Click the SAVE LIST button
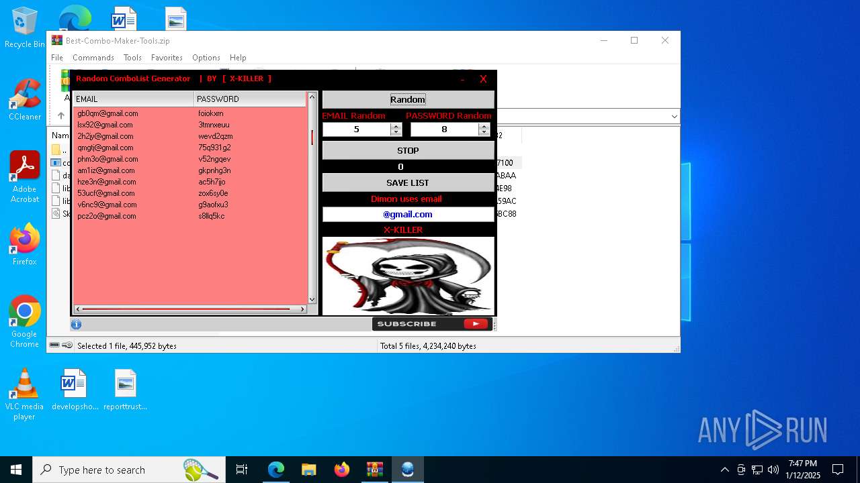Viewport: 860px width, 483px height. [408, 182]
